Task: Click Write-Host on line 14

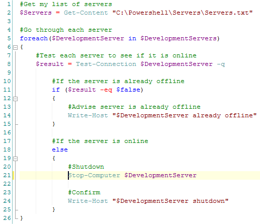Action: [x=88, y=115]
